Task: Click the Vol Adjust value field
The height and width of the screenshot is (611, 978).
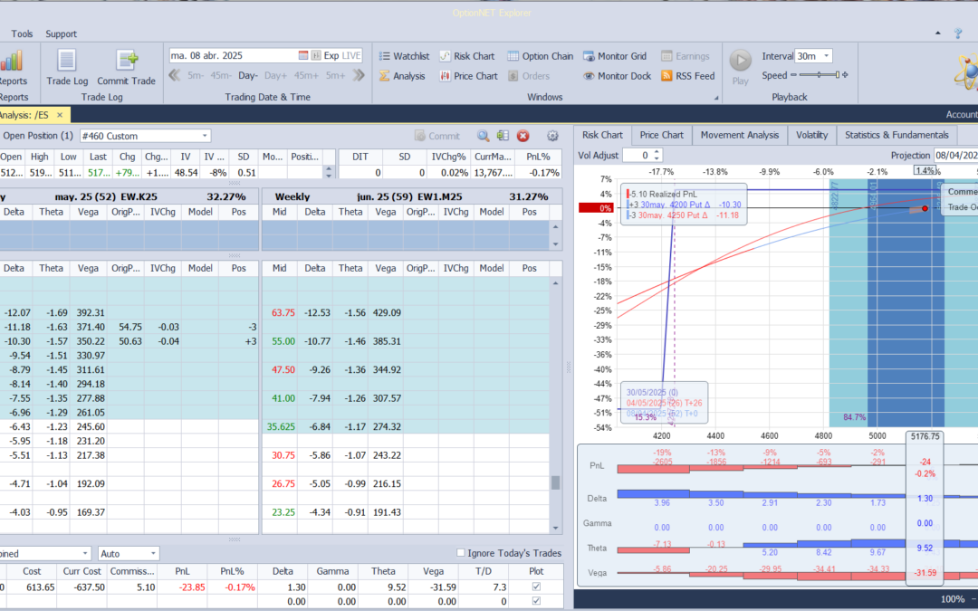Action: 637,156
